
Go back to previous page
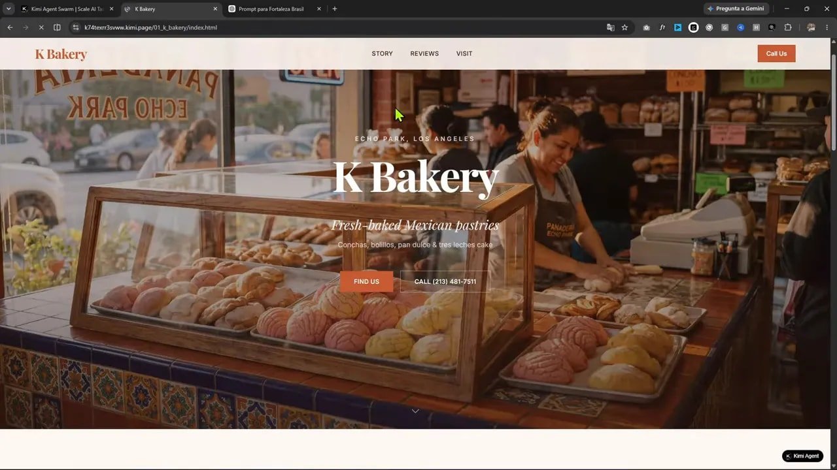click(10, 27)
